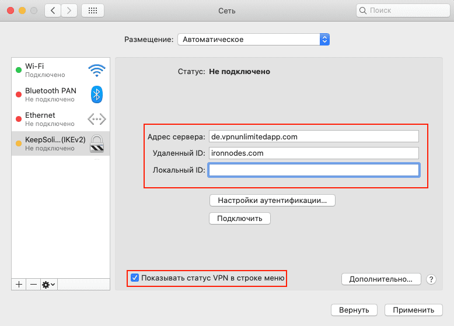This screenshot has width=454, height=326.
Task: Click the Ethernet arrows icon
Action: point(96,119)
